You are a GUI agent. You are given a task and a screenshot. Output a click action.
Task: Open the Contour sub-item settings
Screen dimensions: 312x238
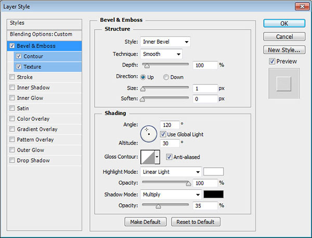pos(33,56)
